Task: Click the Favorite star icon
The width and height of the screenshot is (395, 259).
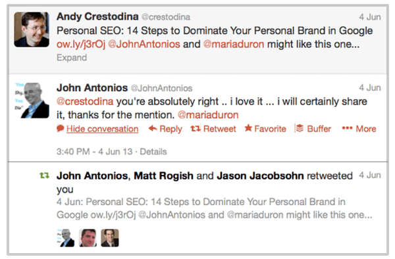Action: [248, 128]
